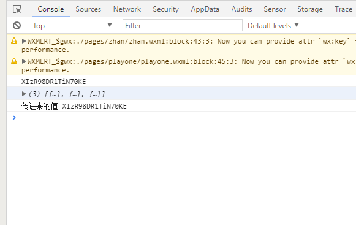Viewport: 356px width, 225px height.
Task: Open the Default levels dropdown
Action: 273,26
